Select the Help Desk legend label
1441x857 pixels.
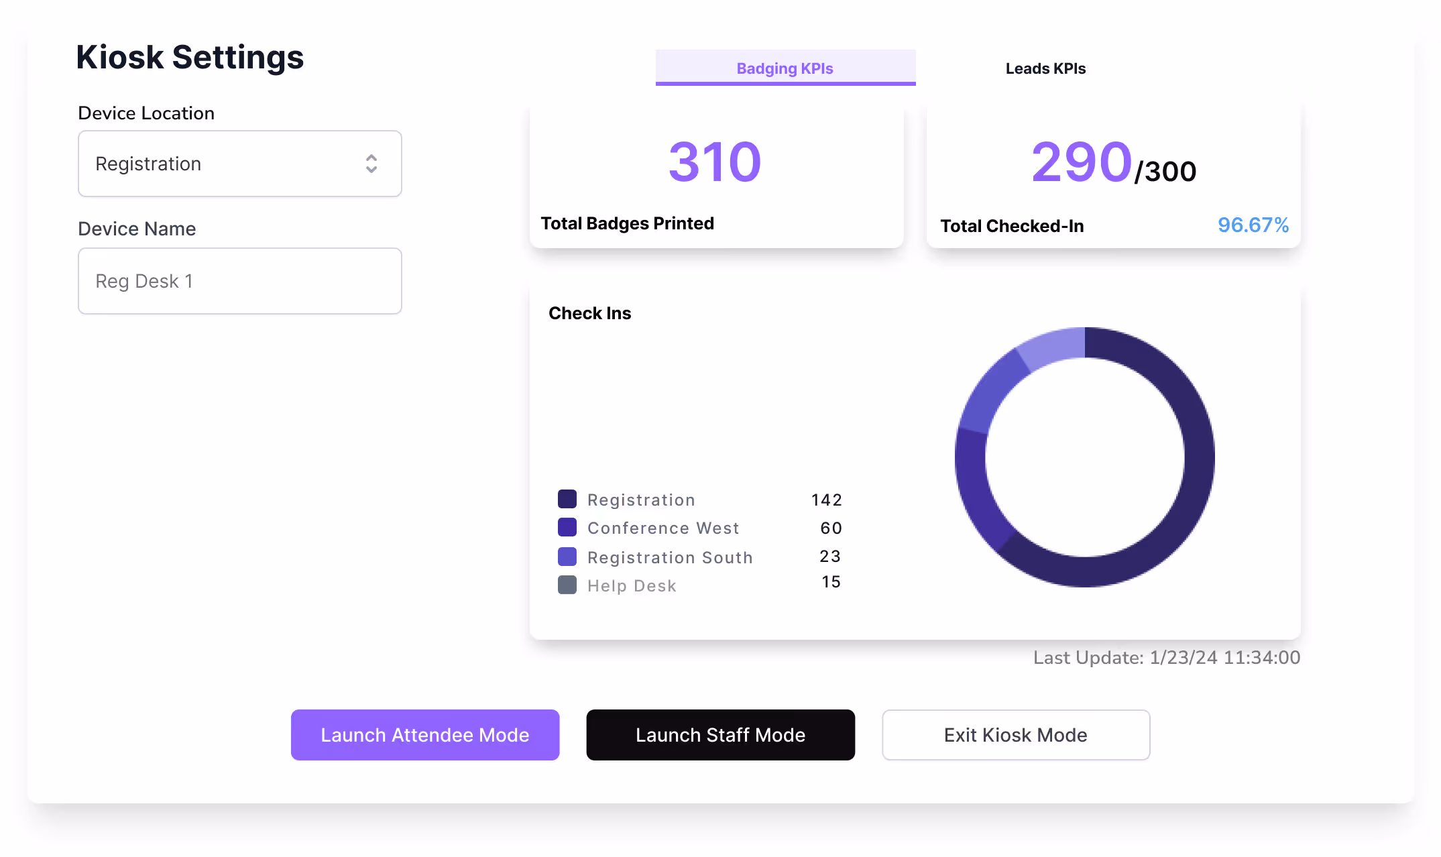pyautogui.click(x=632, y=585)
